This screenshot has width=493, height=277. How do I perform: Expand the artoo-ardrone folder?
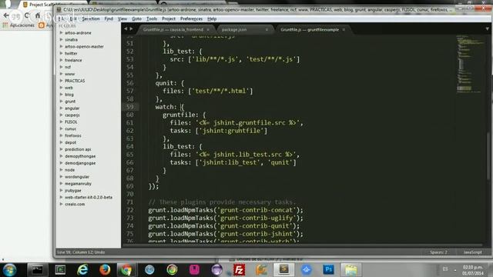pos(62,32)
